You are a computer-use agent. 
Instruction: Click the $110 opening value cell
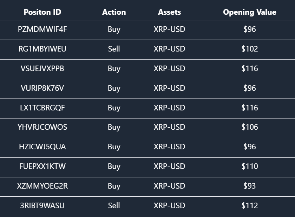click(x=249, y=167)
